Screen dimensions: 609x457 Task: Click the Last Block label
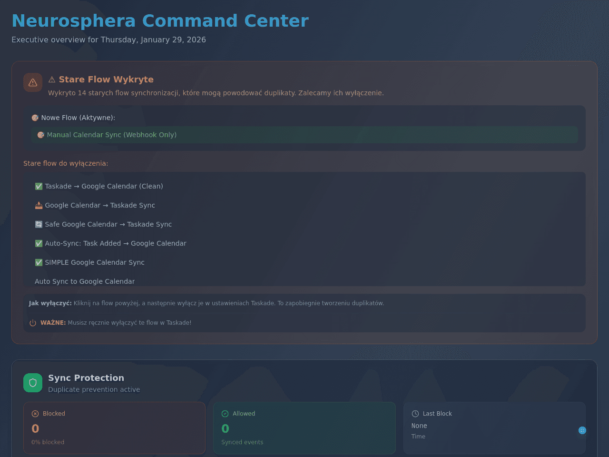[x=437, y=414]
